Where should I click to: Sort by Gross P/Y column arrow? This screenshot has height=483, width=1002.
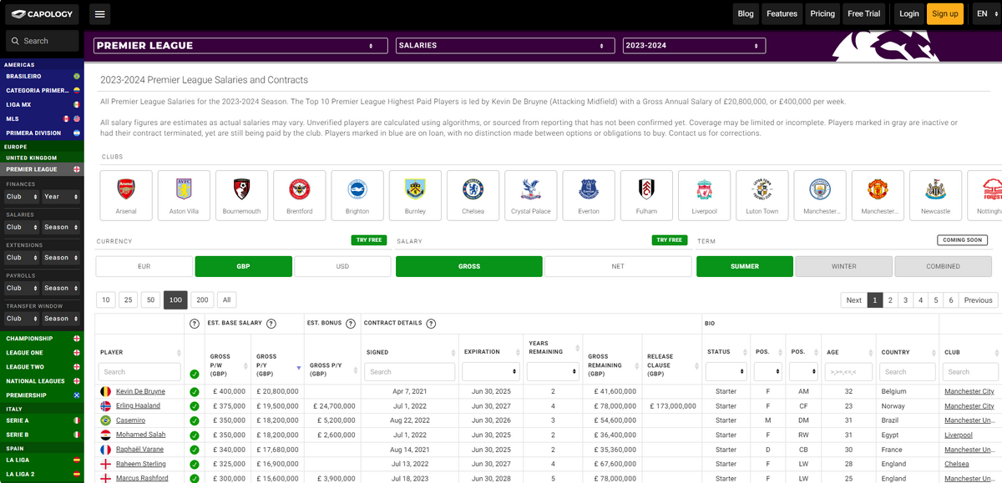[299, 367]
